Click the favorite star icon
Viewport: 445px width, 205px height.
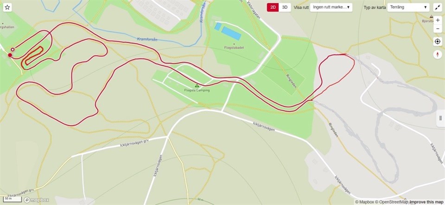[x=7, y=7]
